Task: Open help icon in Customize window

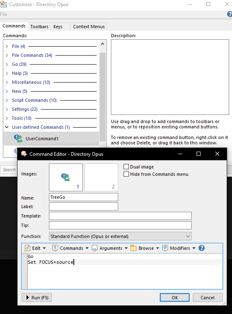Action: pyautogui.click(x=230, y=14)
